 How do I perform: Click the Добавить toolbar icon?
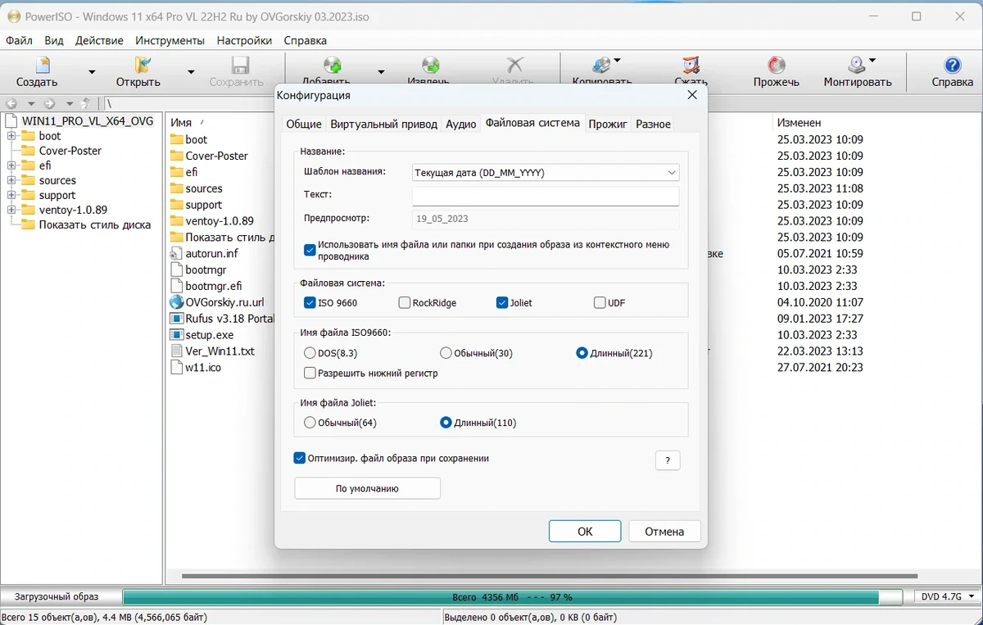tap(332, 66)
